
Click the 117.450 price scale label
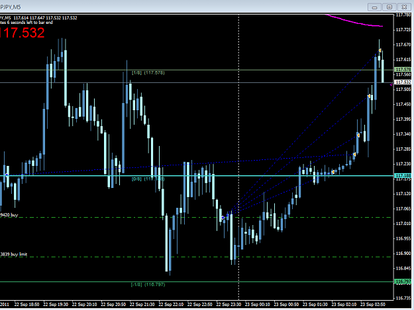tap(403, 104)
